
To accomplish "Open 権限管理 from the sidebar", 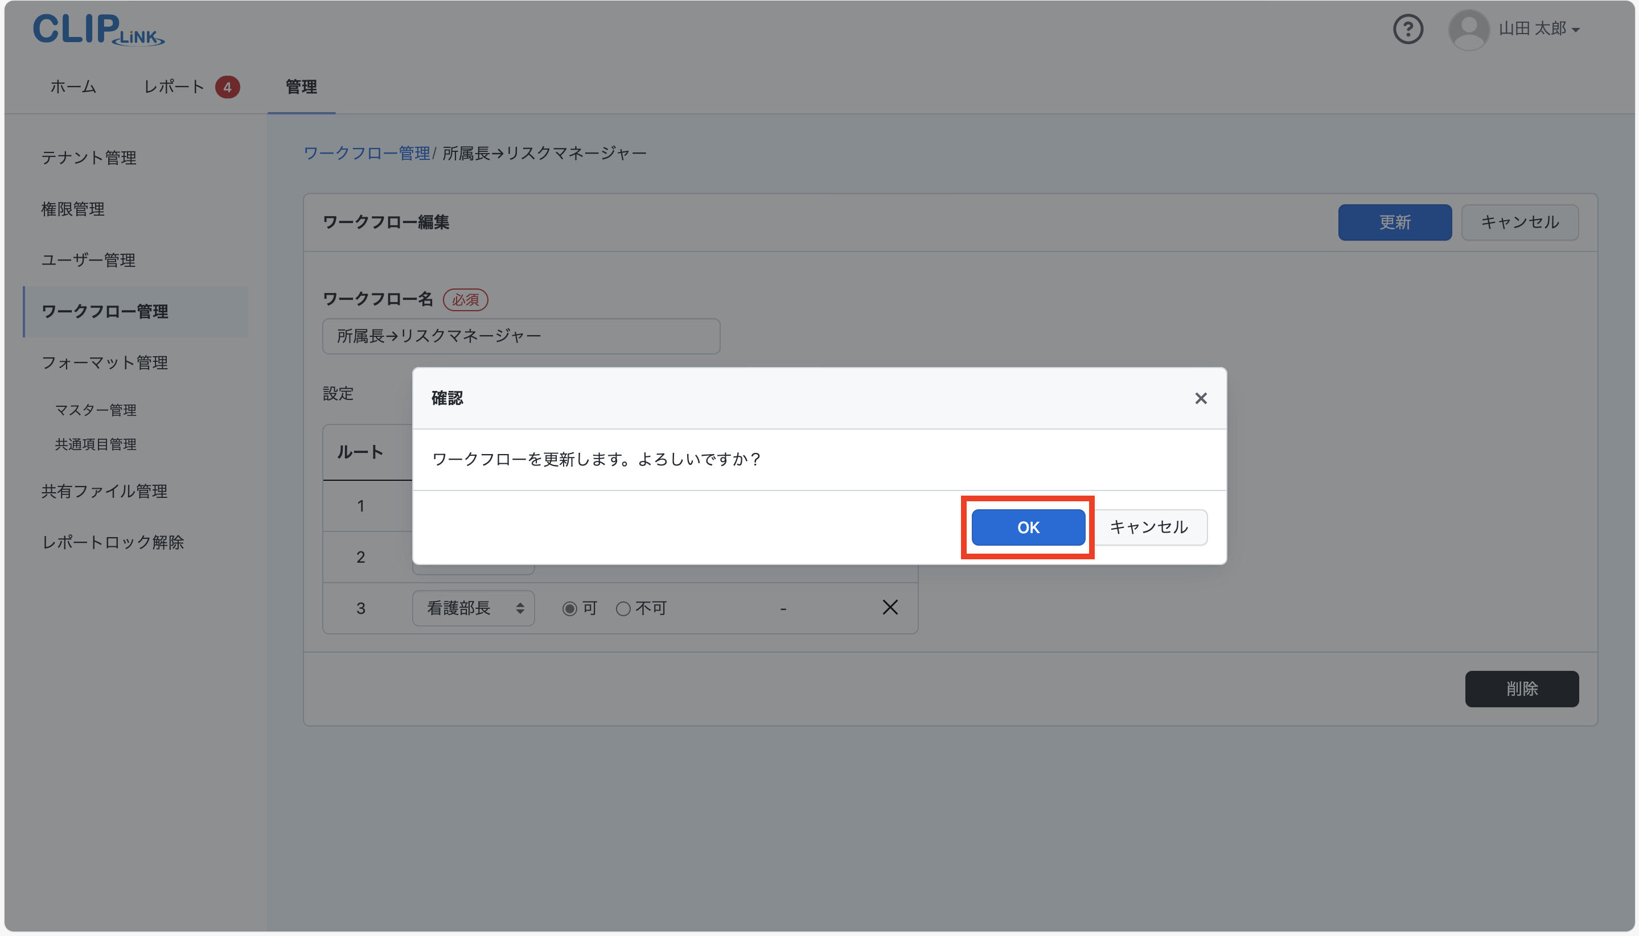I will click(x=73, y=209).
